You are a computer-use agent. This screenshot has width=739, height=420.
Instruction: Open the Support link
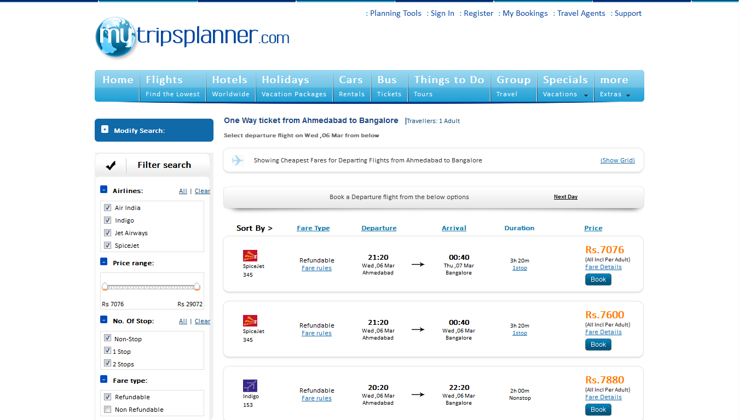click(628, 13)
